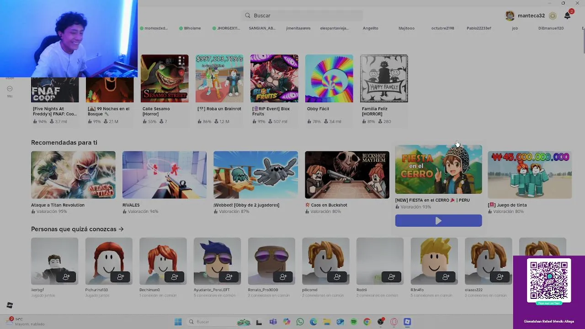The width and height of the screenshot is (585, 329).
Task: Click friend name Angelito
Action: pos(371,28)
